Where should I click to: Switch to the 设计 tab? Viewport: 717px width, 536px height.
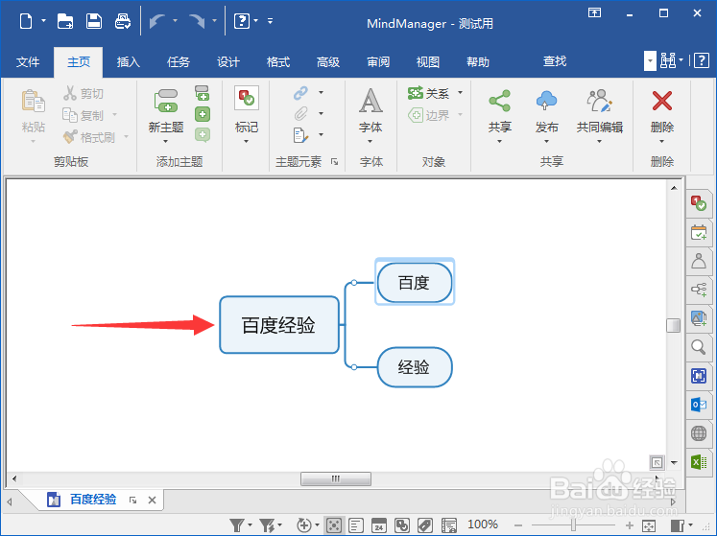tap(227, 61)
